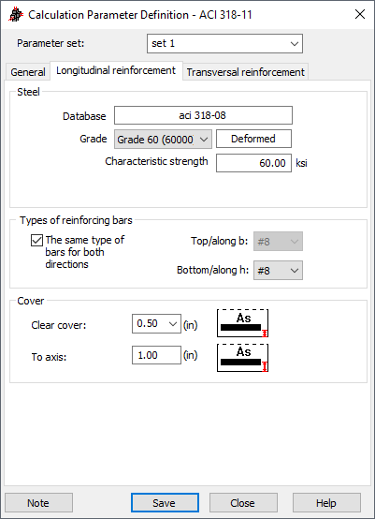Click the Characteristic strength field

[253, 163]
